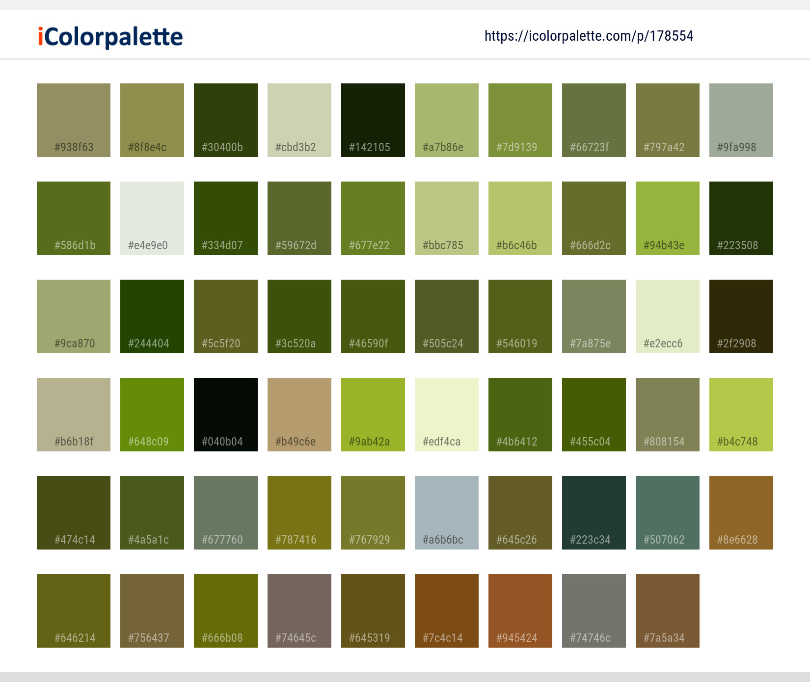Click the vivid green #648c09 swatch
810x682 pixels.
coord(152,415)
